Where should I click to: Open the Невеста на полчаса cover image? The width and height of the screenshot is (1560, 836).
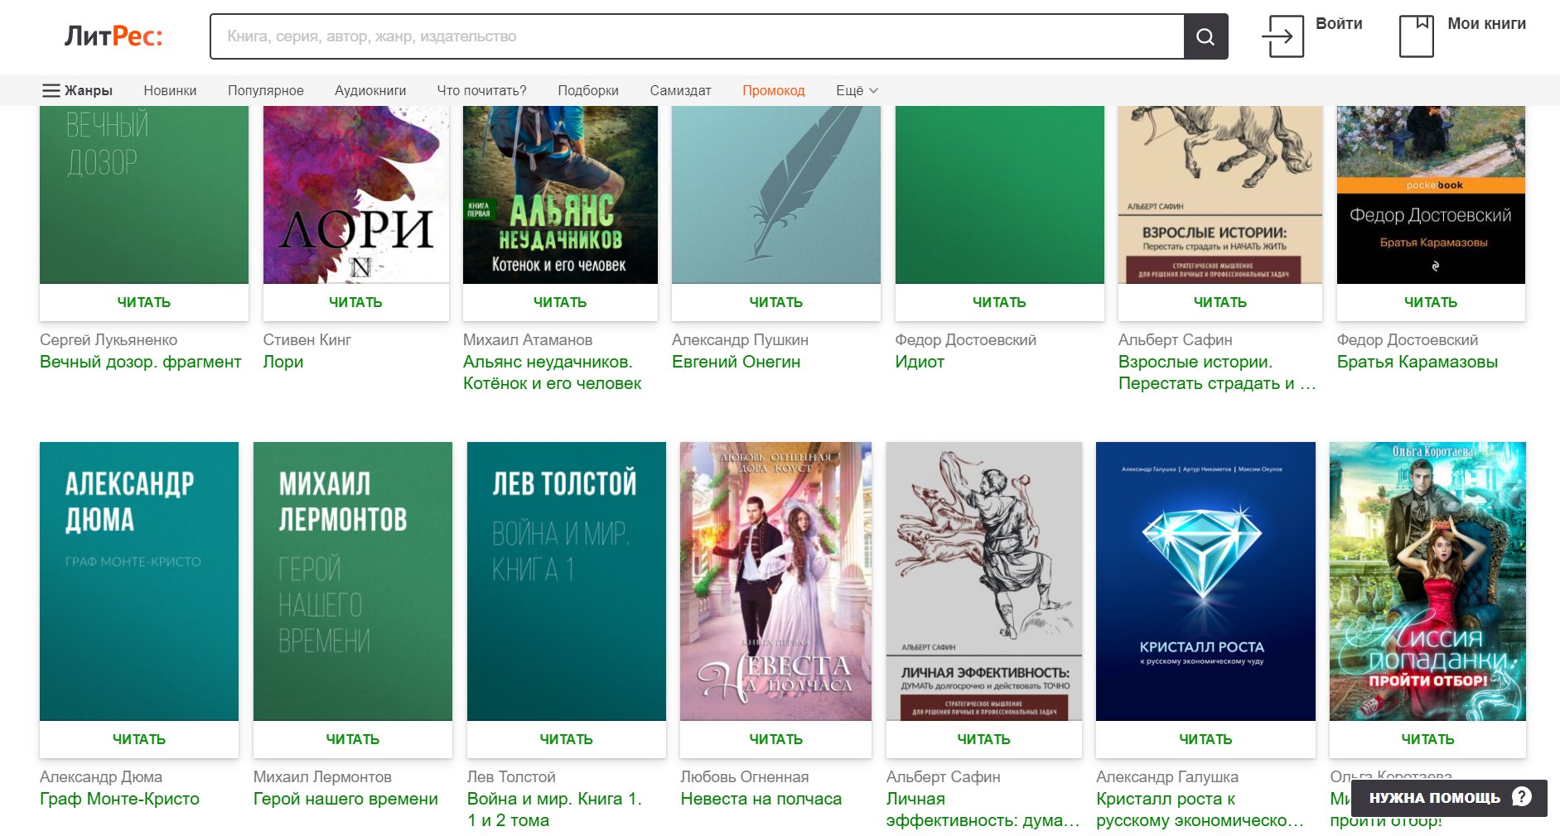(775, 580)
